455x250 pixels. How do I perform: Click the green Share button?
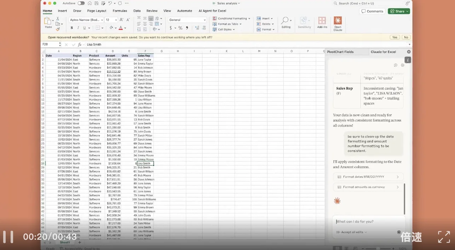[398, 11]
